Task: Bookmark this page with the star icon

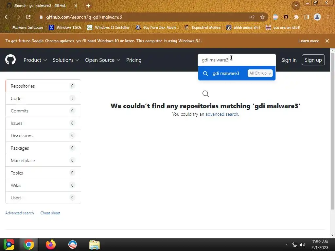Action: click(262, 17)
